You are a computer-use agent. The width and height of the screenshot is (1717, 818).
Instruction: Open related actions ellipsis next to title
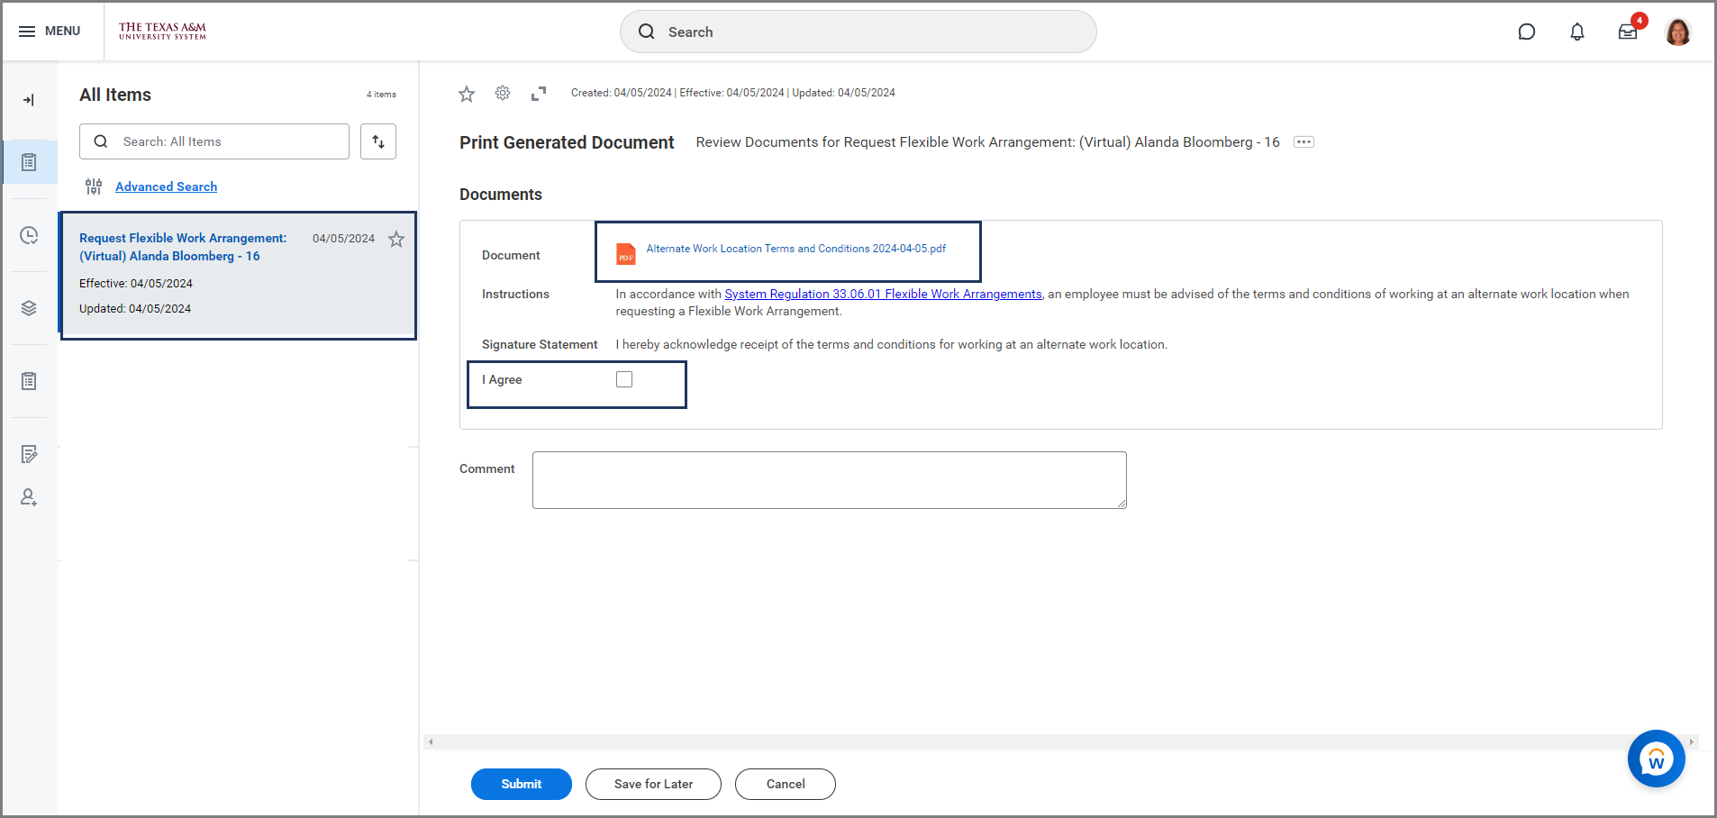[1304, 142]
